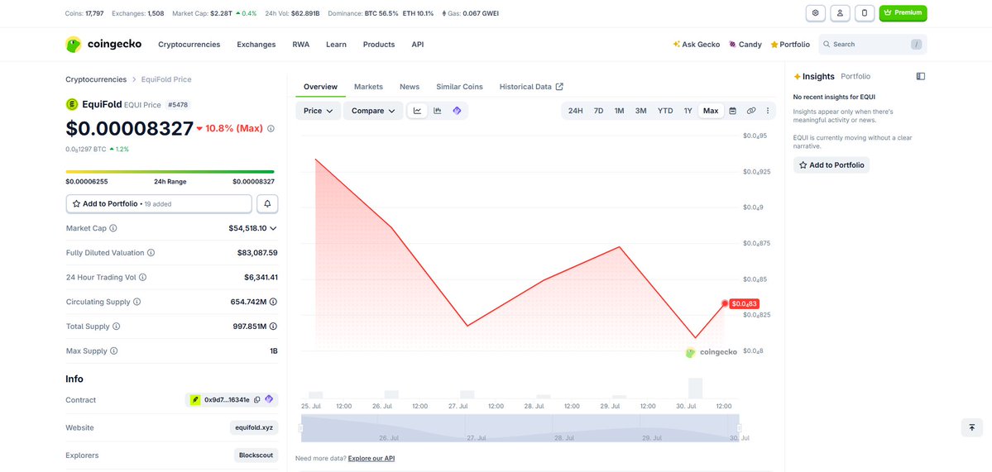The width and height of the screenshot is (992, 472).
Task: Open the Price dropdown
Action: [x=319, y=111]
